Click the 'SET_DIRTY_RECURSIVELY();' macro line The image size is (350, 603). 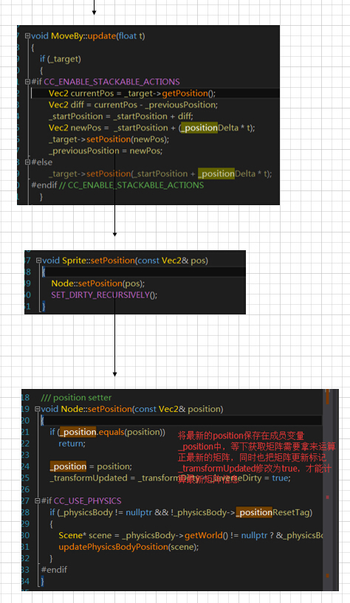(104, 295)
